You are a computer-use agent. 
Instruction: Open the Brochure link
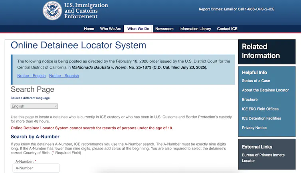tap(250, 99)
